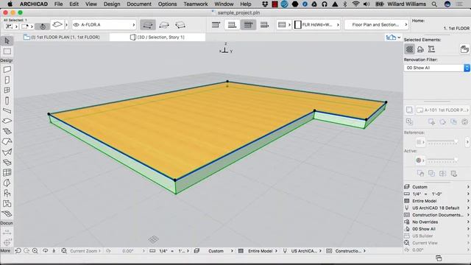
Task: Adjust the Active intensity slider
Action: pos(443,160)
